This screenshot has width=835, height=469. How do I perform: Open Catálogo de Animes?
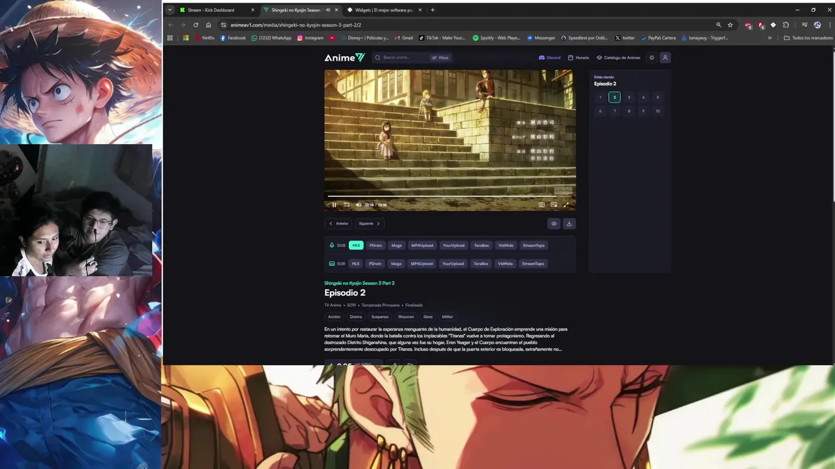tap(618, 57)
